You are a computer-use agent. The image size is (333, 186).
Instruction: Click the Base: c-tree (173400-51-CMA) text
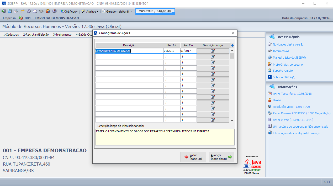[x=293, y=120]
